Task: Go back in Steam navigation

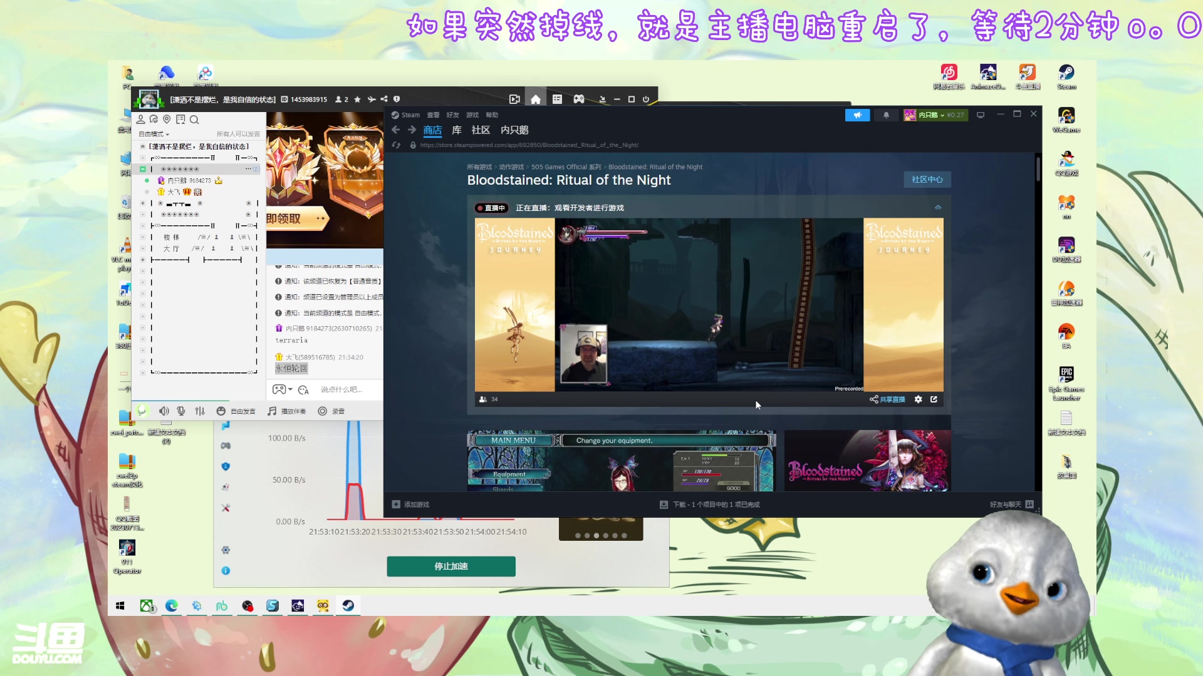Action: pos(395,130)
